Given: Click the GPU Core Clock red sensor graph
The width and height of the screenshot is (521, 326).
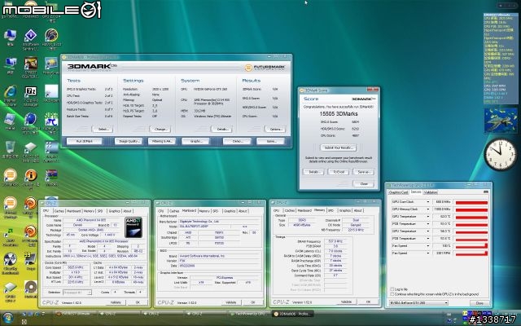Looking at the screenshot, I should pyautogui.click(x=471, y=202).
